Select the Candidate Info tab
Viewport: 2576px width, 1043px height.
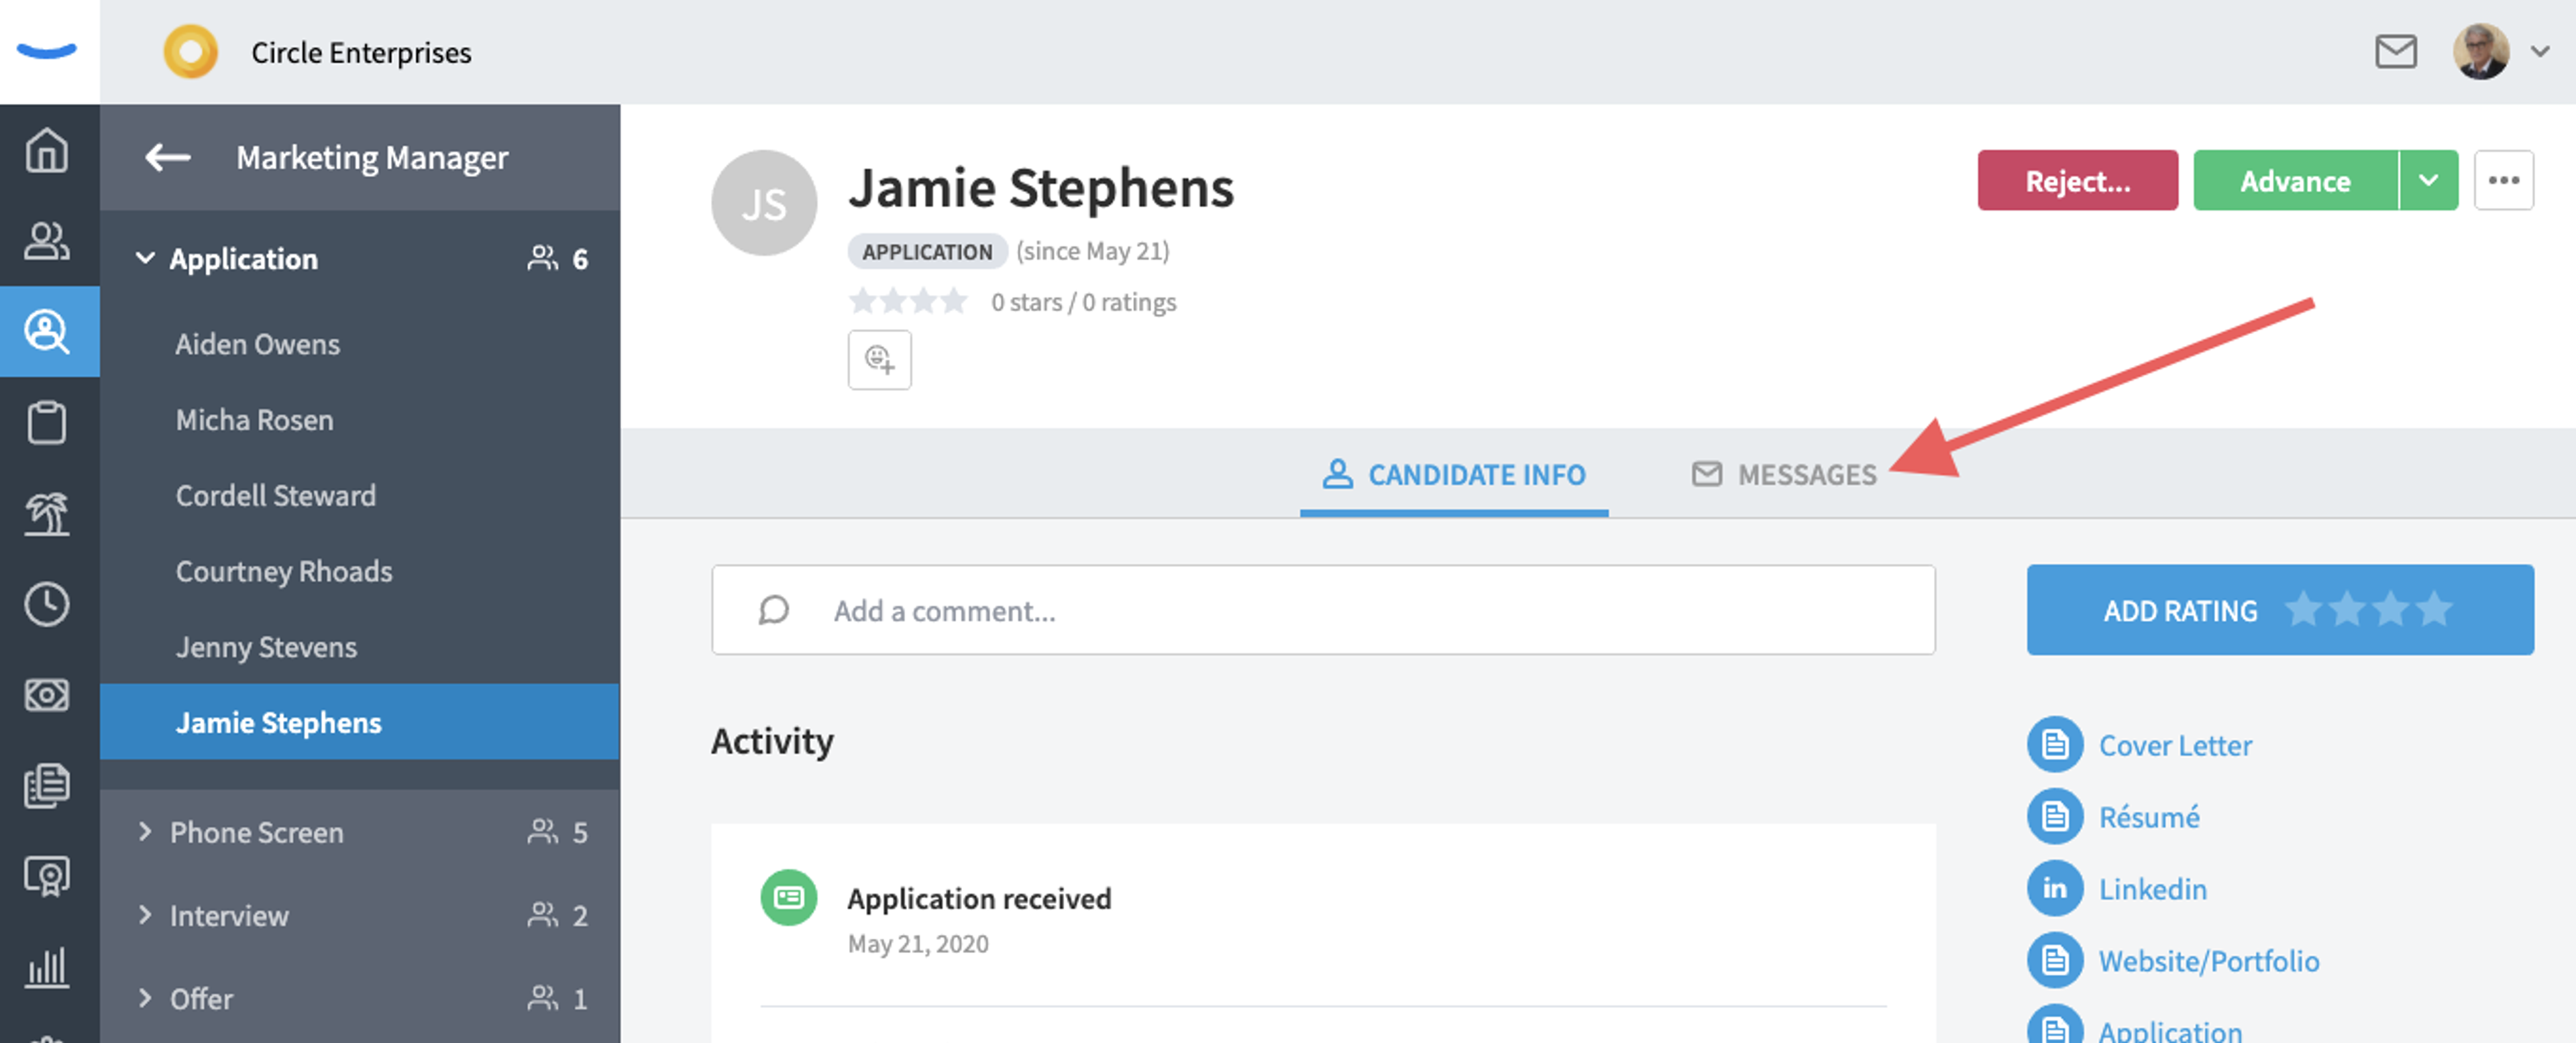coord(1454,474)
